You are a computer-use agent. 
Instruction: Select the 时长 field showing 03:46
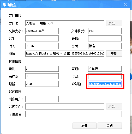[42, 46]
